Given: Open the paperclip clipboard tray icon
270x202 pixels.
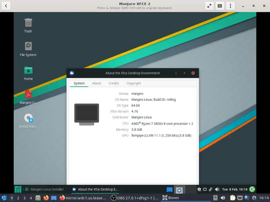Looking at the screenshot, I should 211,189.
